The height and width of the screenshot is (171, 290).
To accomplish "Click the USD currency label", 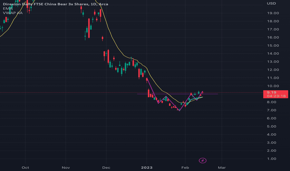I will click(x=271, y=3).
